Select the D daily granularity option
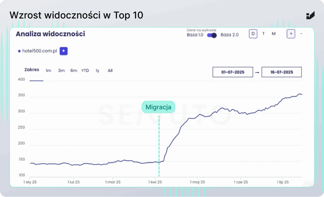 [x=253, y=34]
